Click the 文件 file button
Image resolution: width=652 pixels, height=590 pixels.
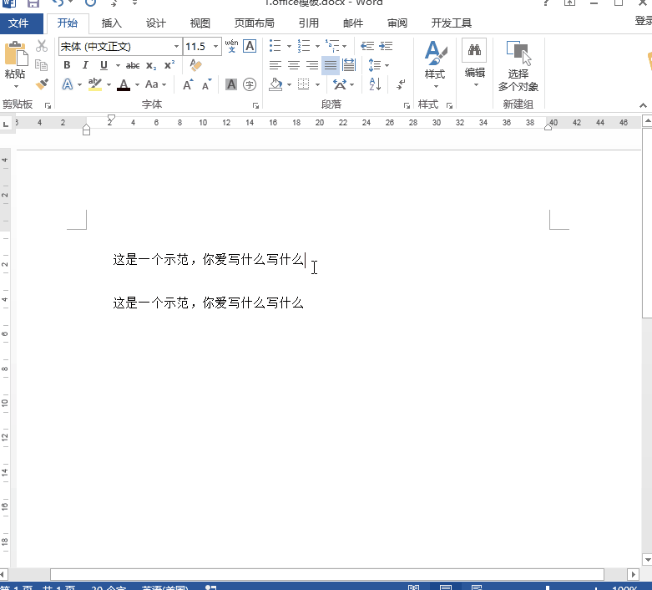tap(18, 23)
